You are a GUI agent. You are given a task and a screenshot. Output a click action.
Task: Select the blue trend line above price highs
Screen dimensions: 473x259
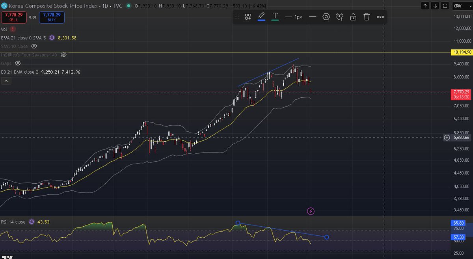pos(268,72)
